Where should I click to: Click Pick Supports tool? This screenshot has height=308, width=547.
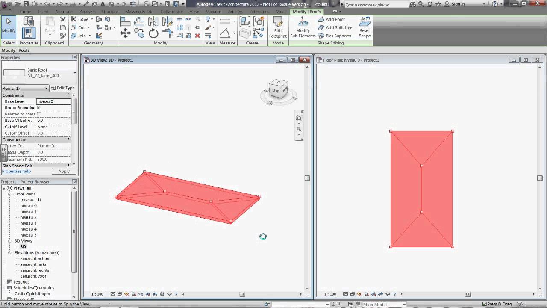click(335, 36)
